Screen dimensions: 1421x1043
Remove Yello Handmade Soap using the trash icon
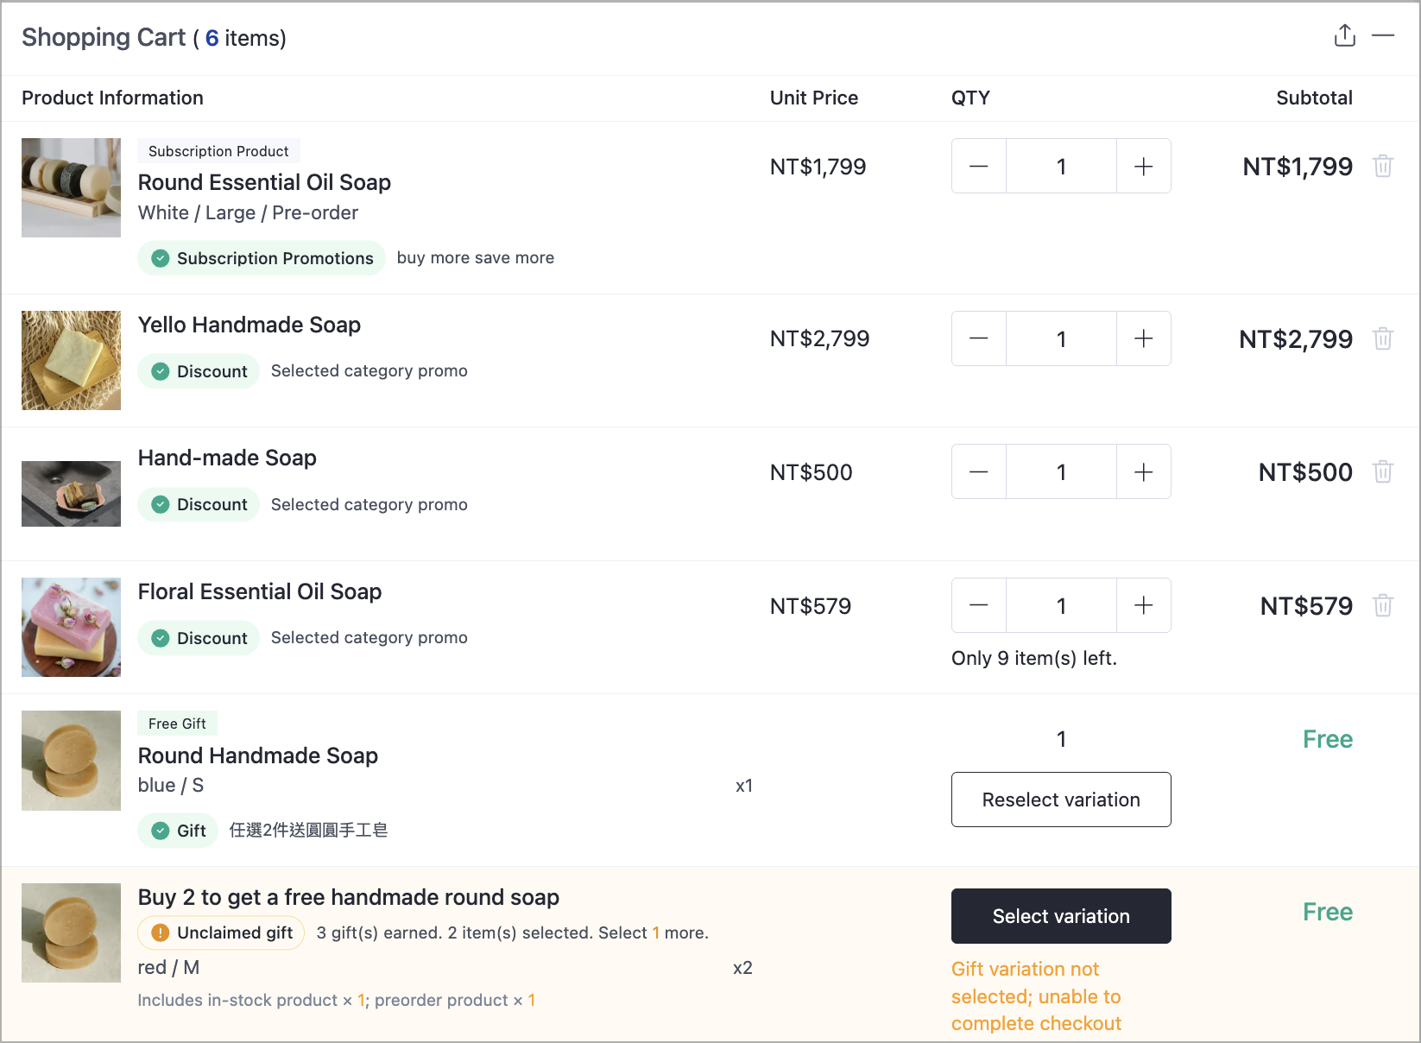point(1383,338)
